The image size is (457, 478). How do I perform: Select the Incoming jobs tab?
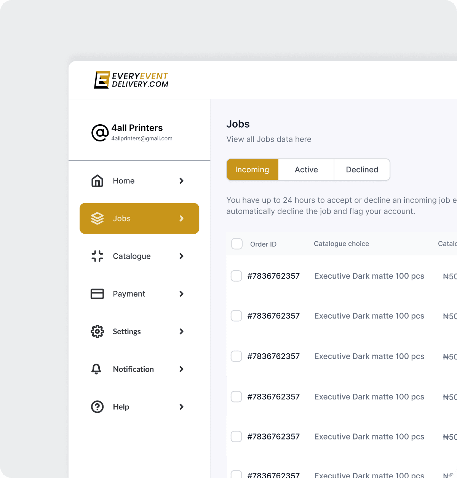[x=252, y=170]
